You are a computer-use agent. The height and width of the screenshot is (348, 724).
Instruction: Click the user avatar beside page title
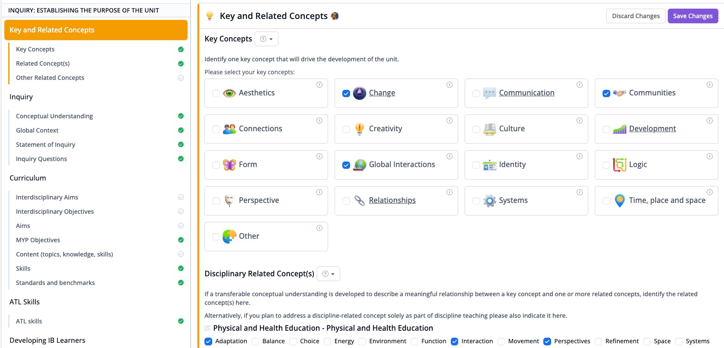335,16
